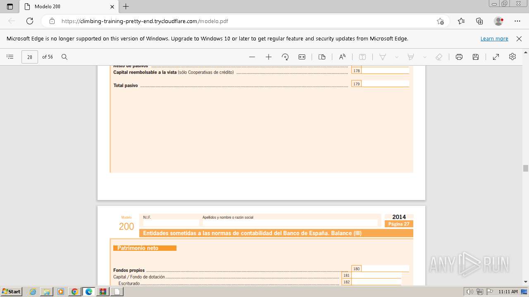Image resolution: width=529 pixels, height=297 pixels.
Task: Click the Action Center flag icon
Action: coord(489,292)
